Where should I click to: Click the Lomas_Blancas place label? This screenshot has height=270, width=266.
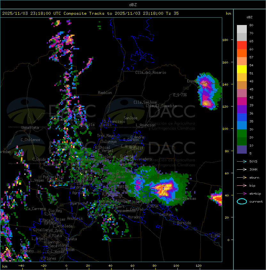pyautogui.click(x=184, y=198)
